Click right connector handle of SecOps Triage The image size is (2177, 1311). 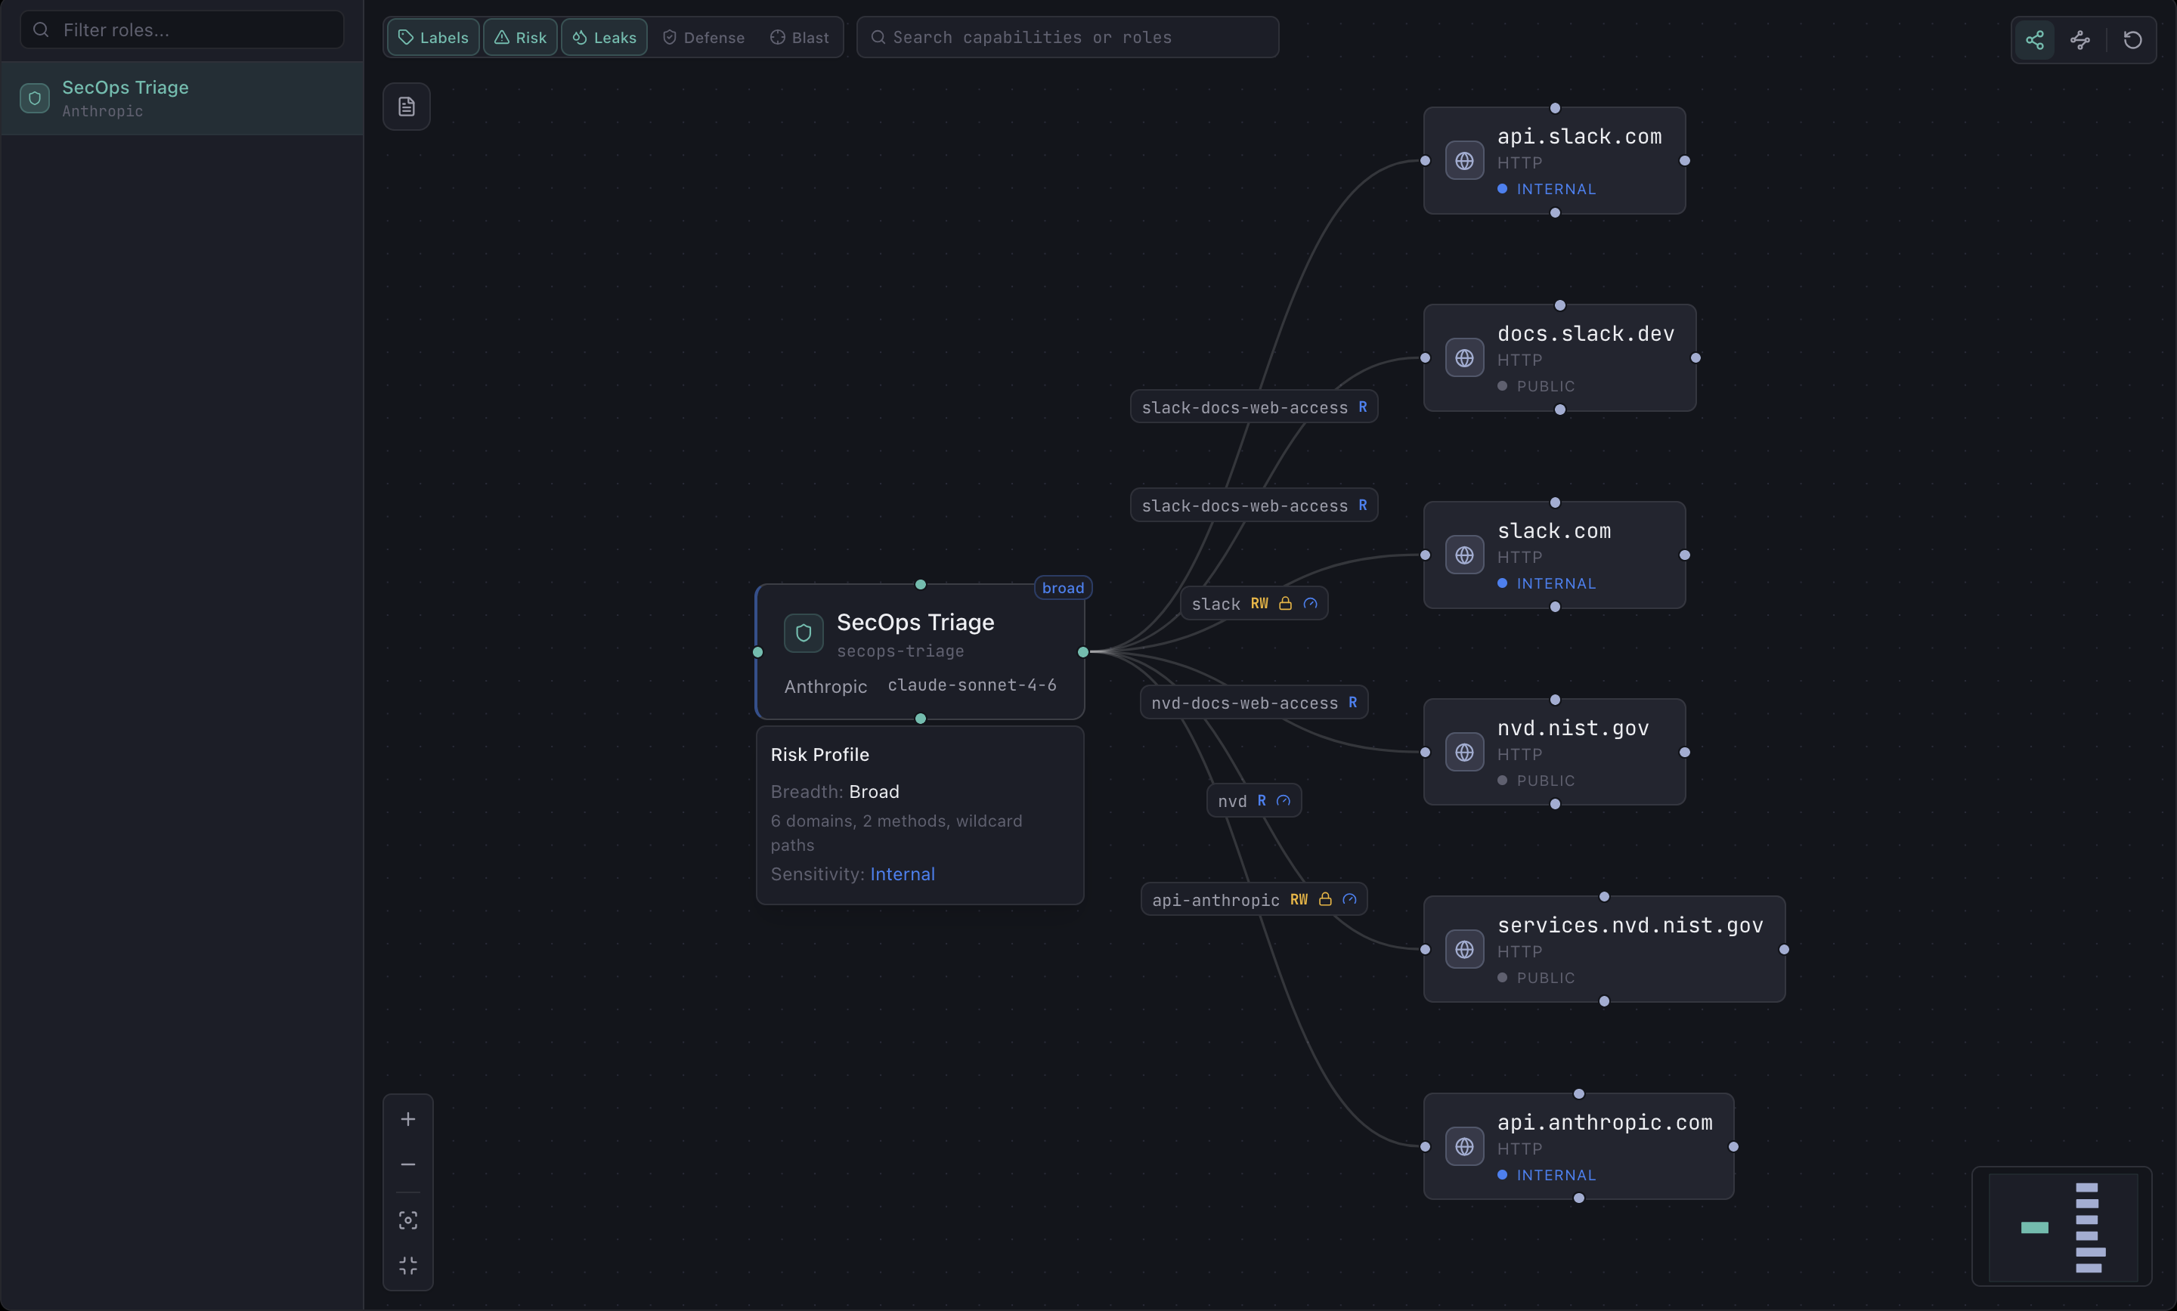coord(1083,652)
